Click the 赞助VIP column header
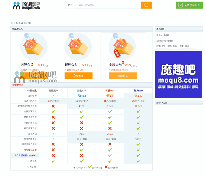 82,91
